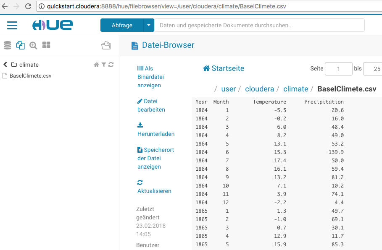This screenshot has height=250, width=382.
Task: Open the hamburger navigation menu
Action: (12, 25)
